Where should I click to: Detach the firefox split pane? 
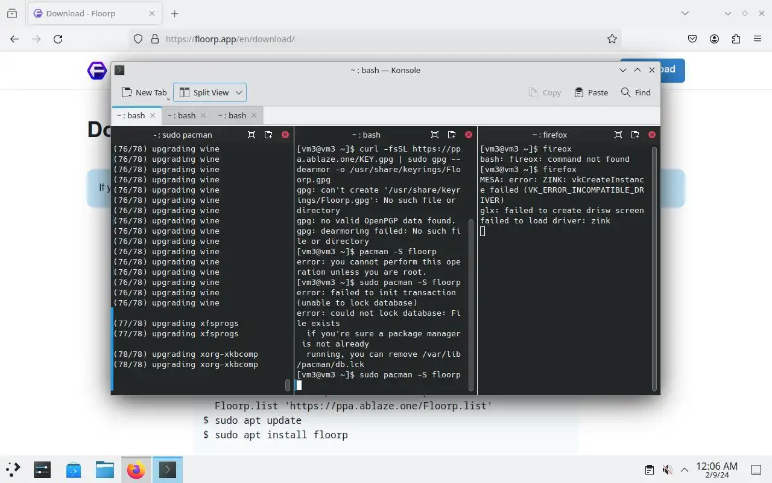coord(635,135)
